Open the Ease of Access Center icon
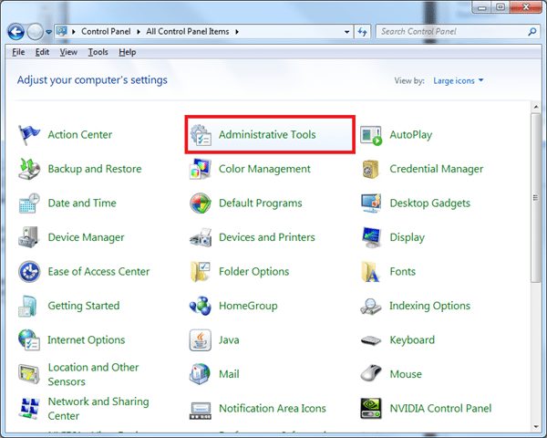547x438 pixels. pyautogui.click(x=29, y=271)
